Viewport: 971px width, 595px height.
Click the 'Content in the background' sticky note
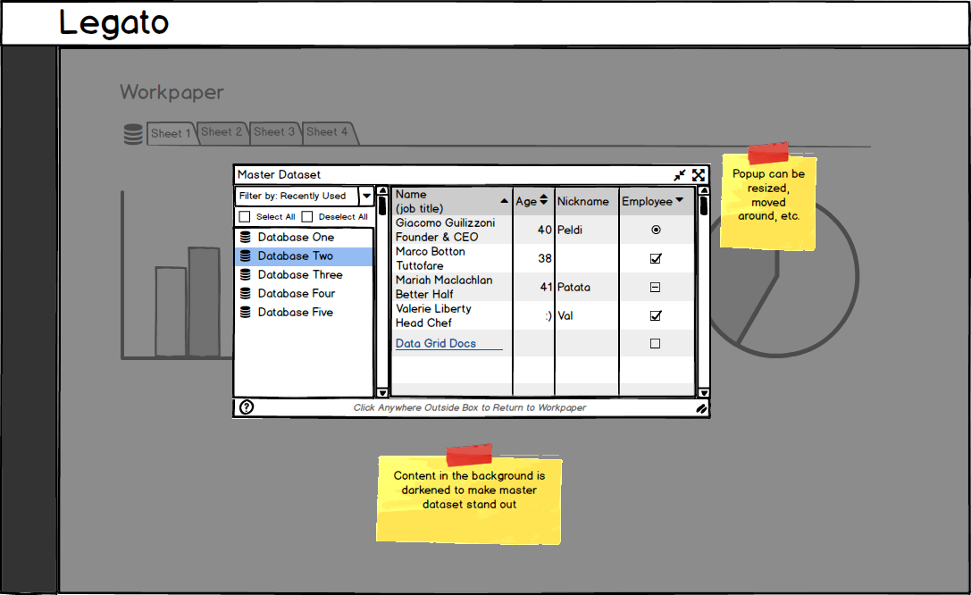coord(469,495)
